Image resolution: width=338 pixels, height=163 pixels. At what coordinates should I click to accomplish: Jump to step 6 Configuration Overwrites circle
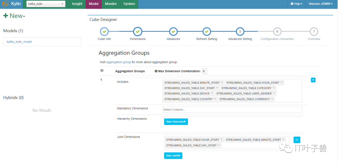[277, 32]
